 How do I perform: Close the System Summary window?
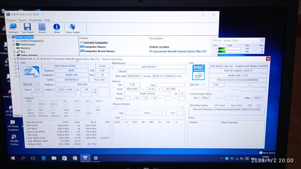click(268, 59)
